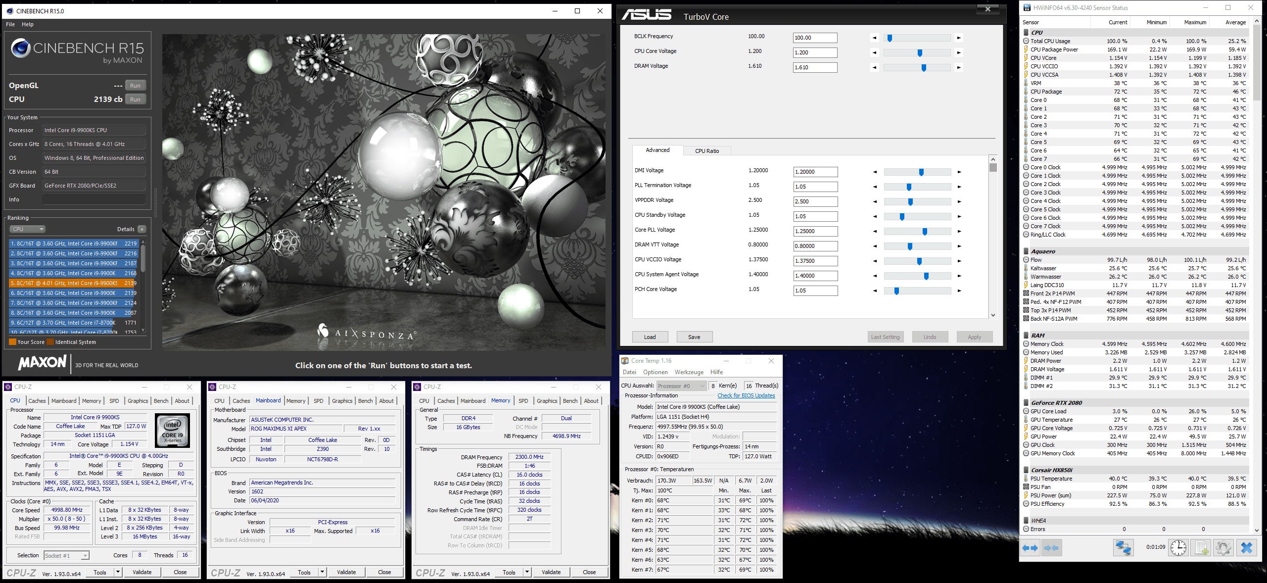The image size is (1267, 583).
Task: Decrease VPPDDR Voltage with left arrow
Action: 875,201
